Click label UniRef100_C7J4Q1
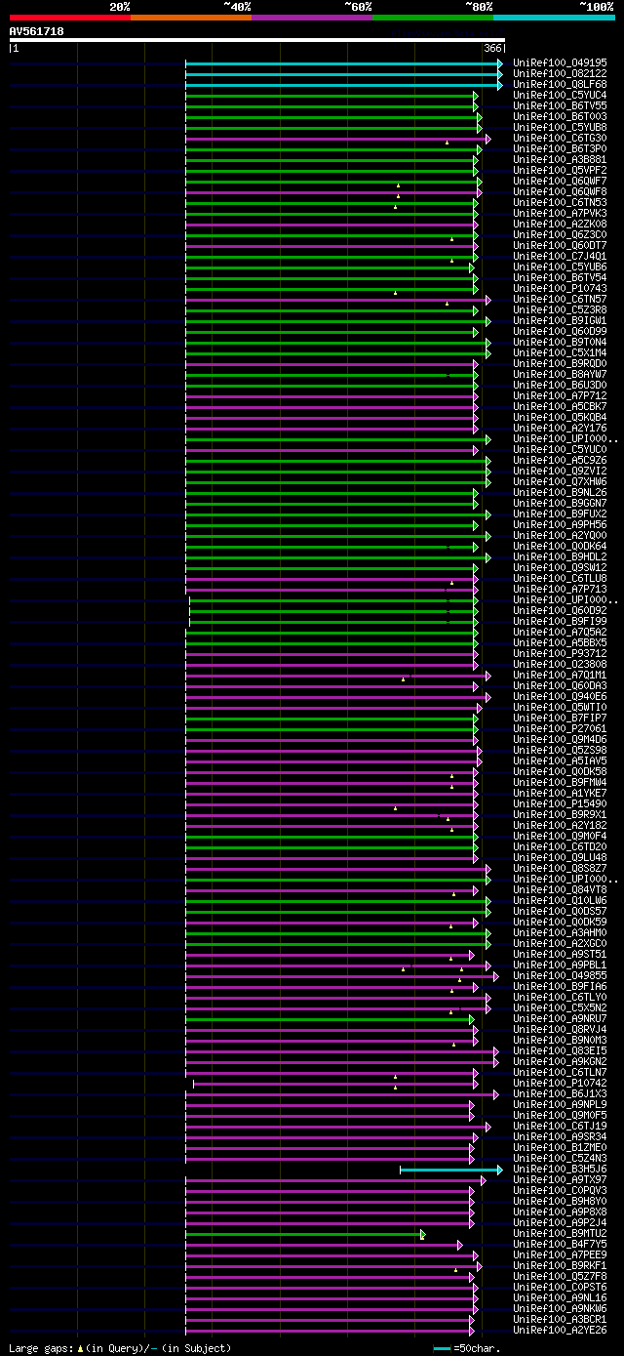Image resolution: width=624 pixels, height=1356 pixels. [x=560, y=256]
